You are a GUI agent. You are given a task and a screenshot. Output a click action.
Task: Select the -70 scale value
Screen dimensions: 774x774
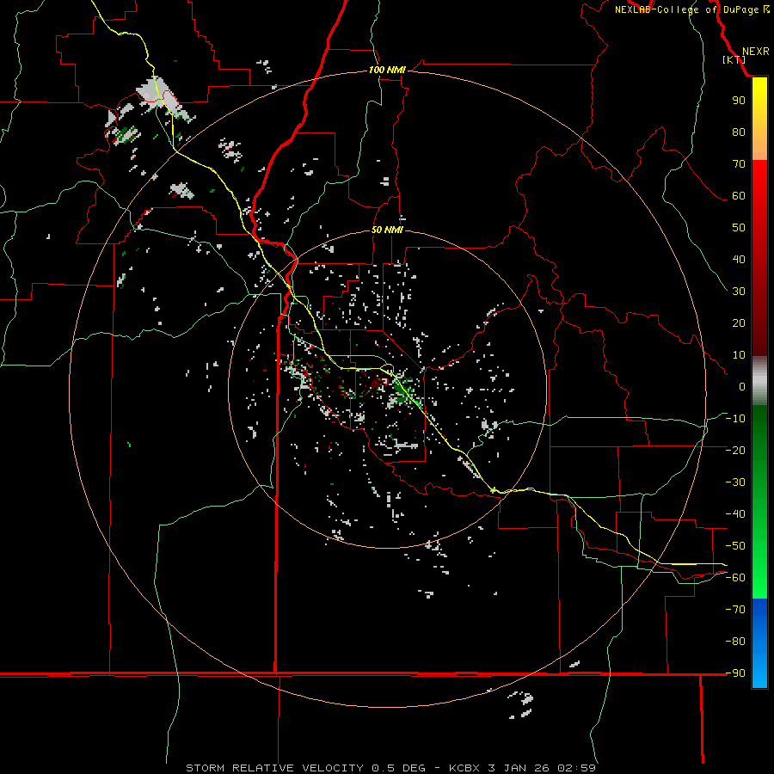735,610
